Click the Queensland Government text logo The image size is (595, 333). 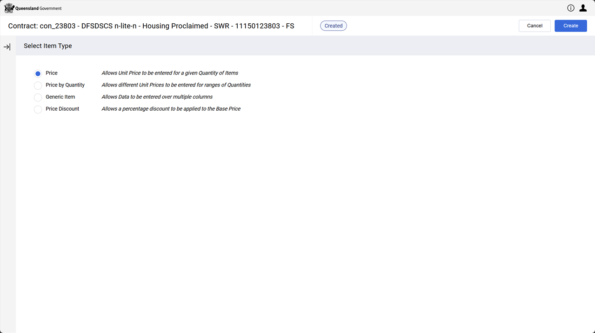point(39,8)
